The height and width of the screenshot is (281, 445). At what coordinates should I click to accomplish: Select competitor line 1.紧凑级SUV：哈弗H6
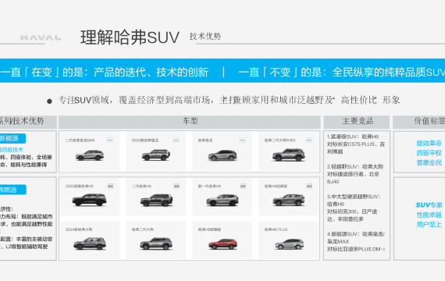[353, 137]
